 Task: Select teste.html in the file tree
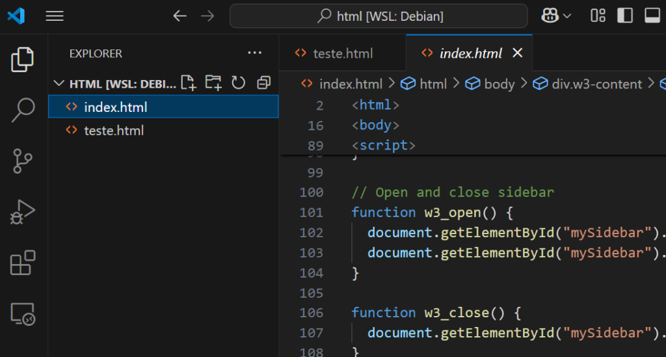pyautogui.click(x=114, y=131)
